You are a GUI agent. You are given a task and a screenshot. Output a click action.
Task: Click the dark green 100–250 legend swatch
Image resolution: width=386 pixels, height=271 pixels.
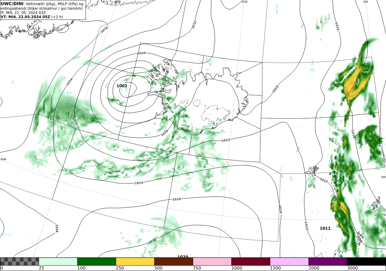coord(97,261)
